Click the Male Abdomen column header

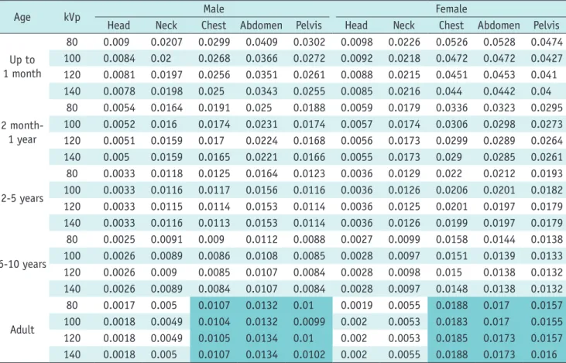tap(261, 26)
